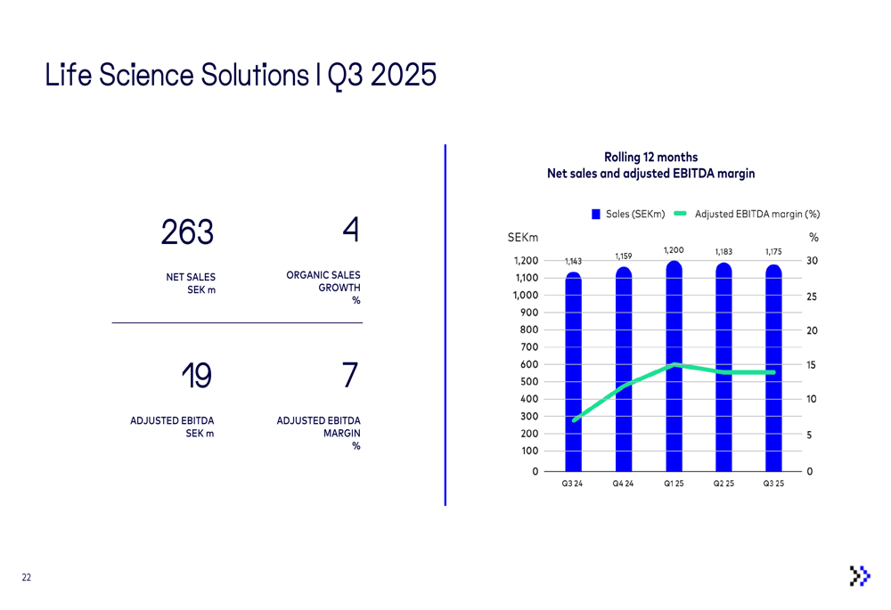Viewport: 891px width, 610px height.
Task: Click the 263 net sales figure
Action: coord(187,232)
